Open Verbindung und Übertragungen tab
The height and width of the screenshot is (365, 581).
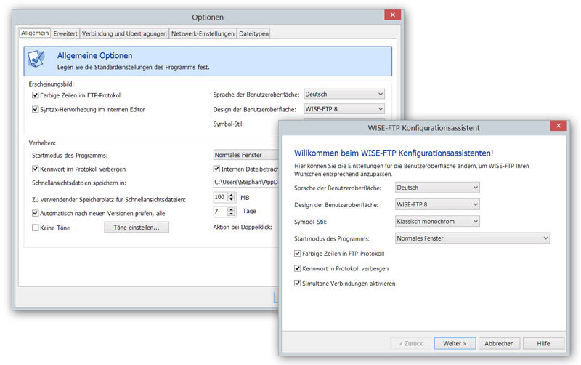[124, 33]
